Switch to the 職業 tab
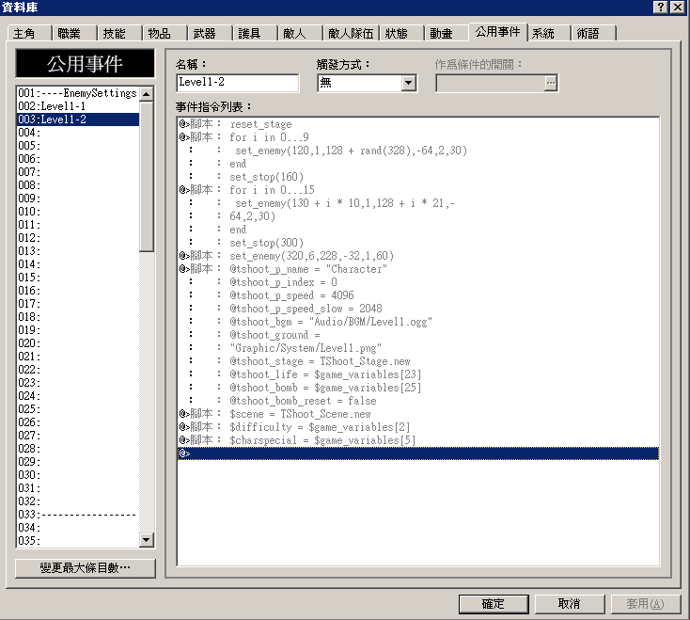This screenshot has height=620, width=690. click(74, 34)
